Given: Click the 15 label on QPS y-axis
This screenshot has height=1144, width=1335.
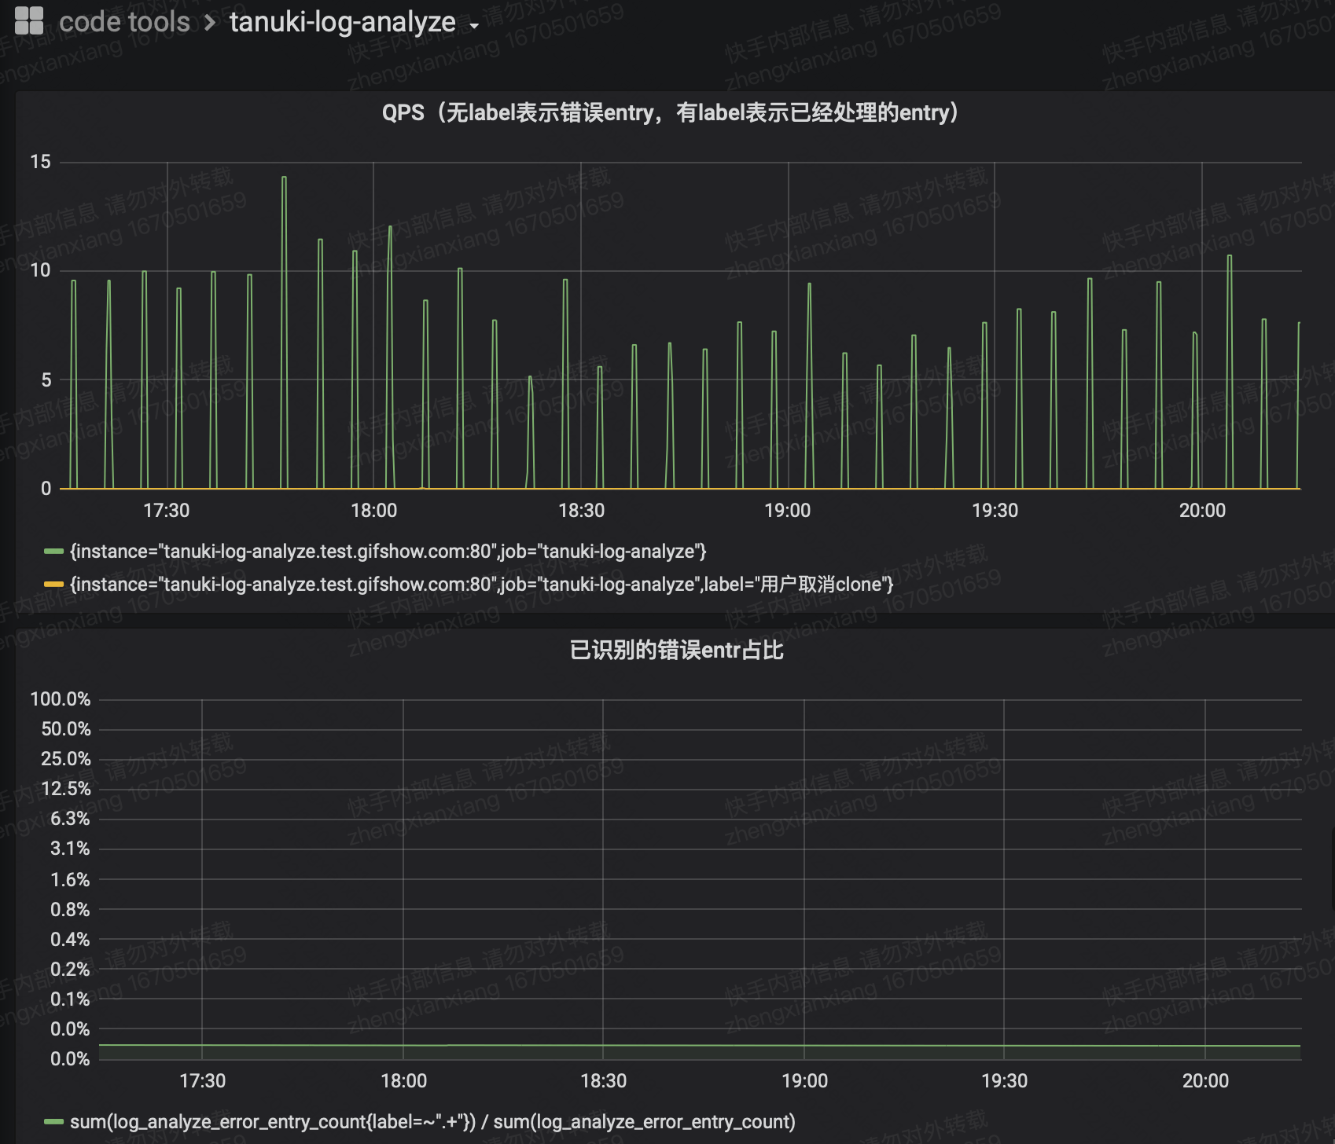Looking at the screenshot, I should [40, 162].
